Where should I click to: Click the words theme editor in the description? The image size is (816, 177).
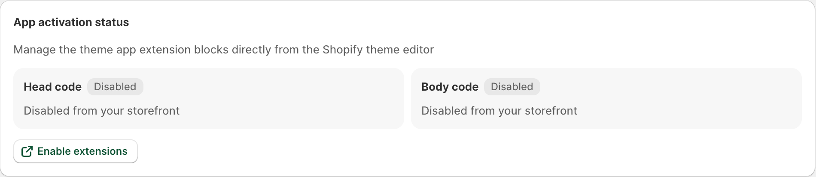tap(400, 50)
